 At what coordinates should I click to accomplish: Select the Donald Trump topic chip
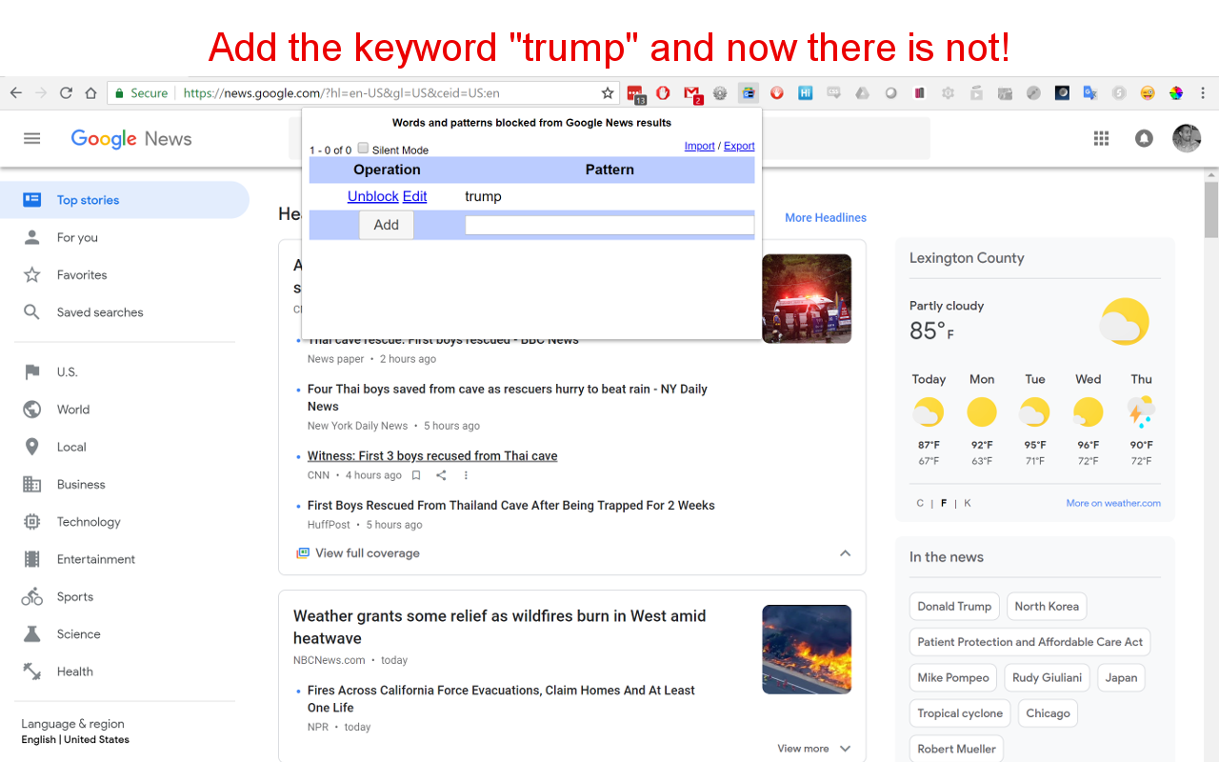[954, 607]
